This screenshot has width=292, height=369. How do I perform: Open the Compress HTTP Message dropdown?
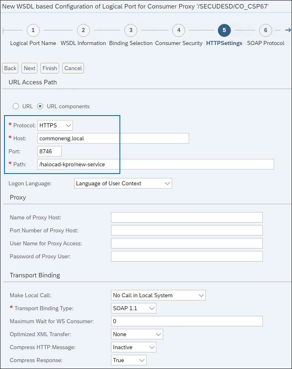134,347
